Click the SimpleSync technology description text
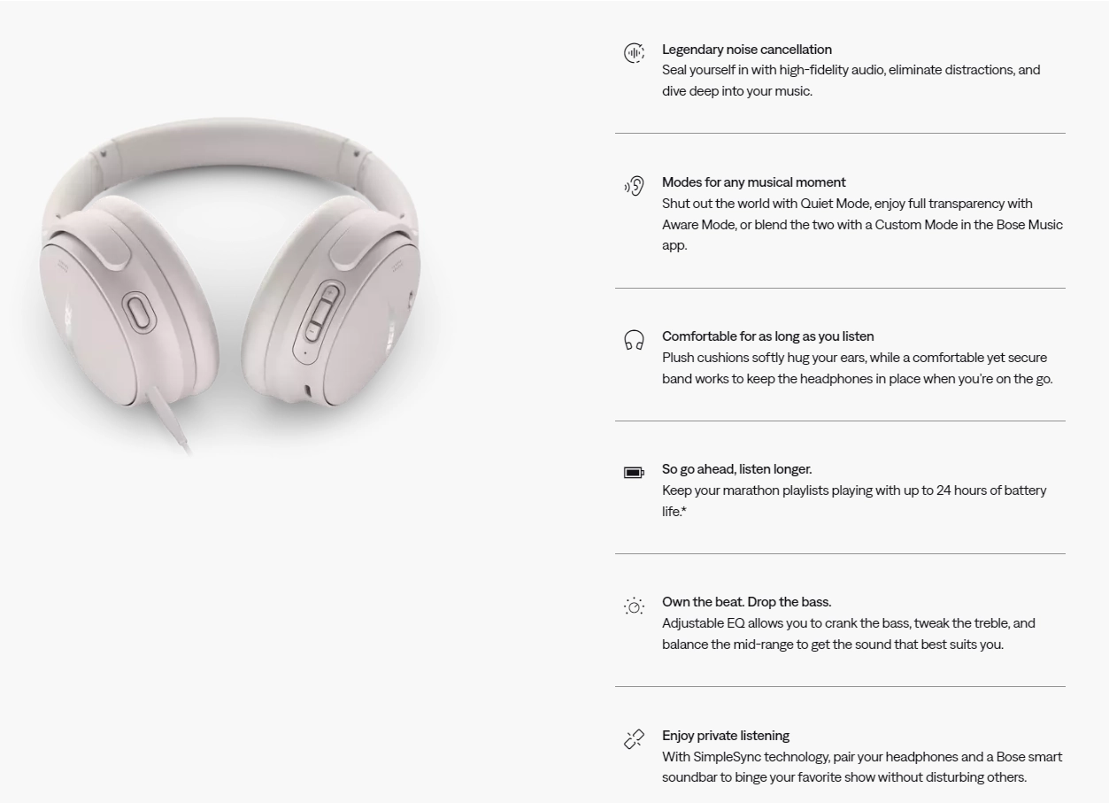The image size is (1109, 803). coord(861,767)
